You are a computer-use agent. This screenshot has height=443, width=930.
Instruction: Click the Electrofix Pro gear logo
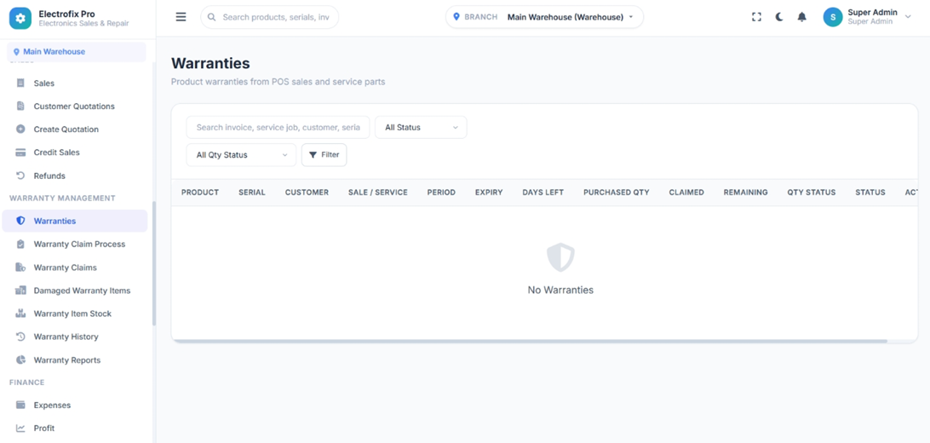(20, 19)
